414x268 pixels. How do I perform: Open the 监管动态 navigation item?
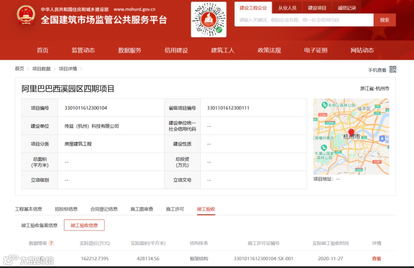click(x=83, y=50)
